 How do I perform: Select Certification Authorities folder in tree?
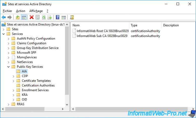(x=38, y=85)
